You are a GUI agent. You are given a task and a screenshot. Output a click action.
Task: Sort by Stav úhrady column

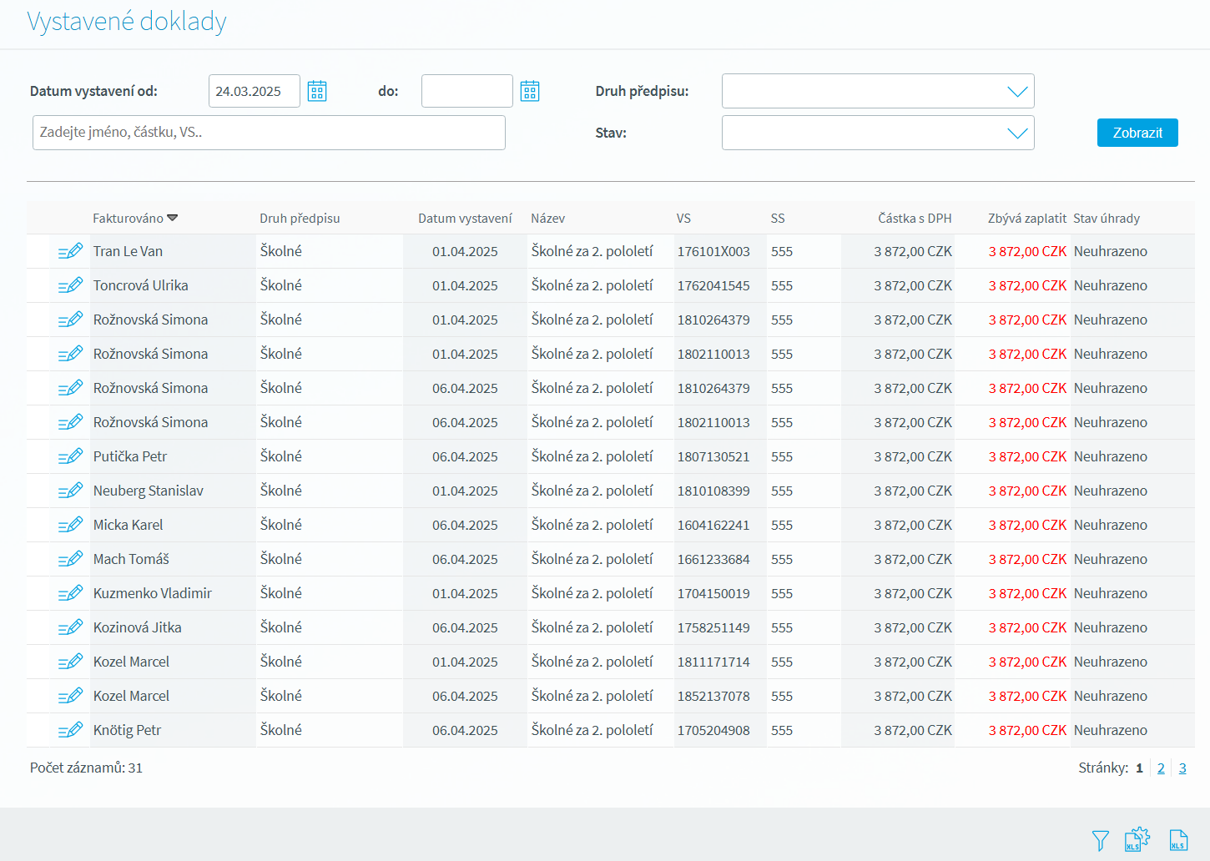click(x=1107, y=218)
